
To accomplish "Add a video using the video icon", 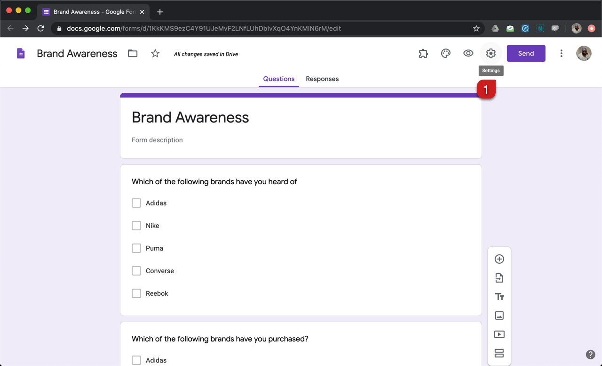I will [x=499, y=334].
